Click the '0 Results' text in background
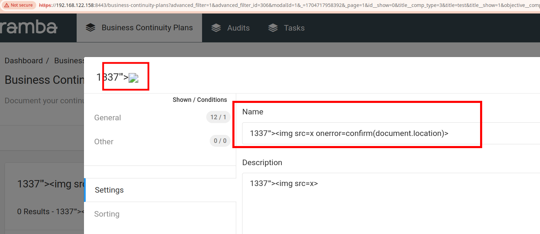 tap(34, 211)
